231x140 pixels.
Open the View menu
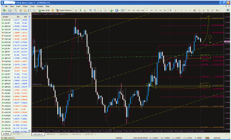click(11, 7)
